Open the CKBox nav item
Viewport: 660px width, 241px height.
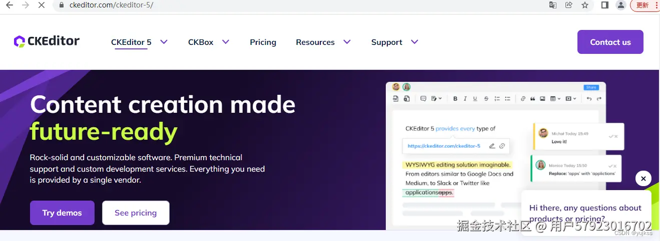click(201, 42)
